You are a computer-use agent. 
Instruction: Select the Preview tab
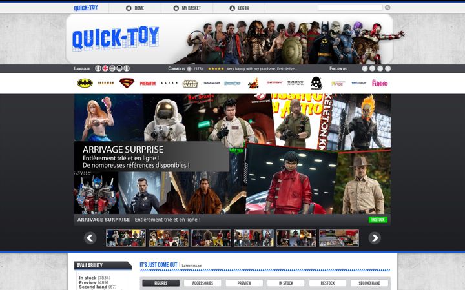pos(244,283)
